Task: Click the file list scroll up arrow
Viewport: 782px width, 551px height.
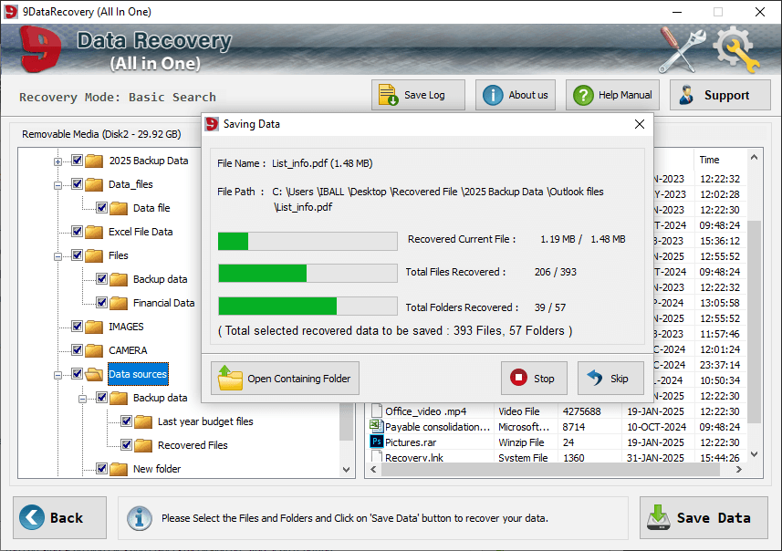Action: (x=754, y=157)
